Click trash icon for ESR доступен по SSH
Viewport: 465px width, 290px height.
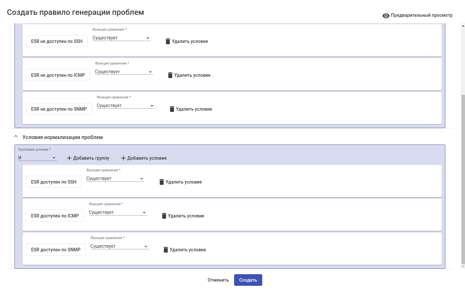pos(162,182)
